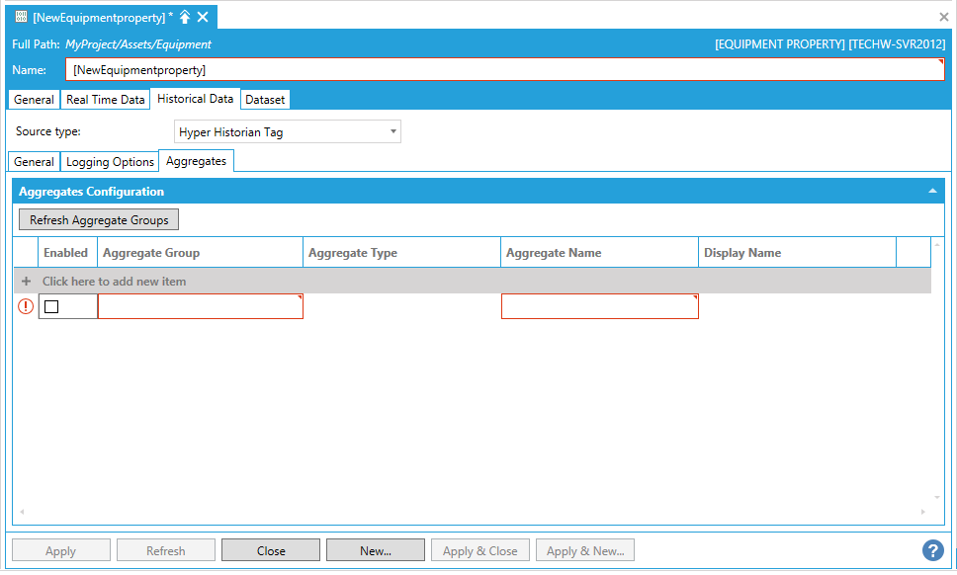
Task: Click the Aggregate Group input cell
Action: 201,307
